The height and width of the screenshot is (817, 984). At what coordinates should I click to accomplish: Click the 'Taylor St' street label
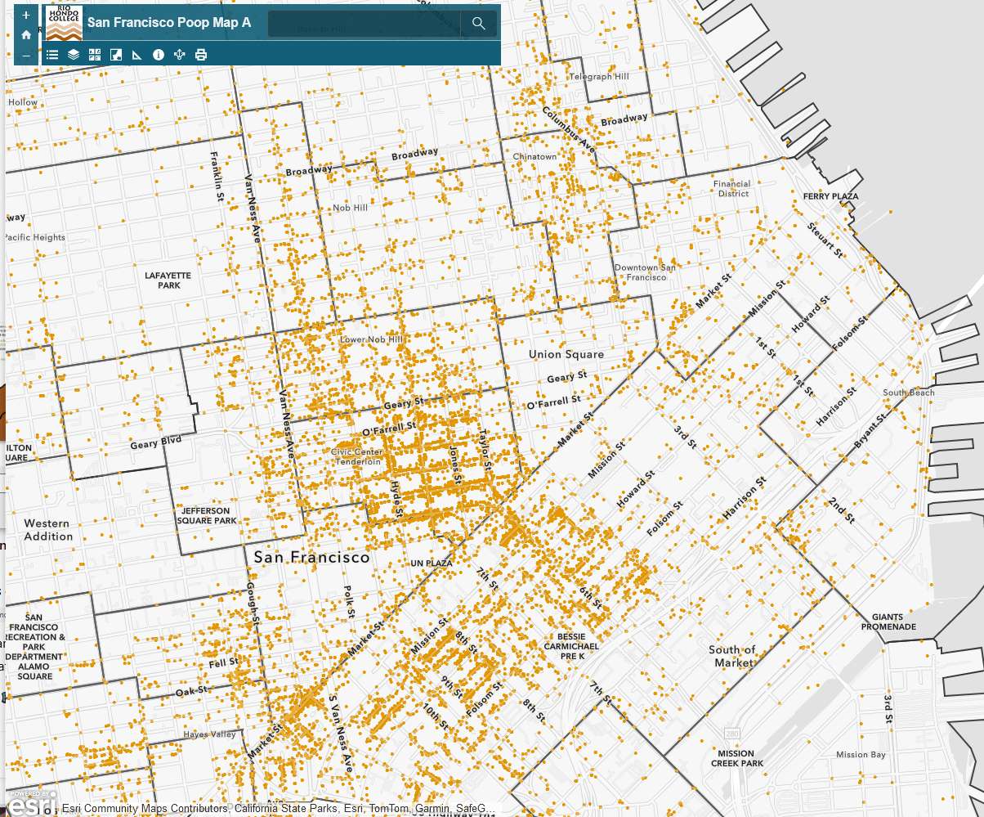pos(485,451)
